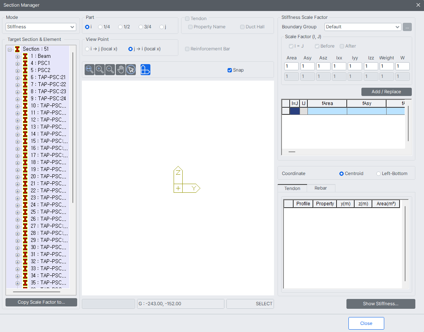Switch to the Tendon tab
The height and width of the screenshot is (332, 424).
292,188
